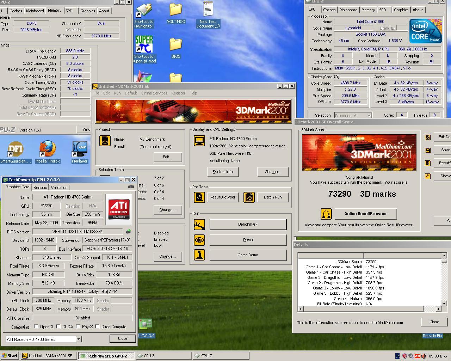The height and width of the screenshot is (361, 451).
Task: Click the Online ResultBrowser icon in score window
Action: (x=326, y=214)
